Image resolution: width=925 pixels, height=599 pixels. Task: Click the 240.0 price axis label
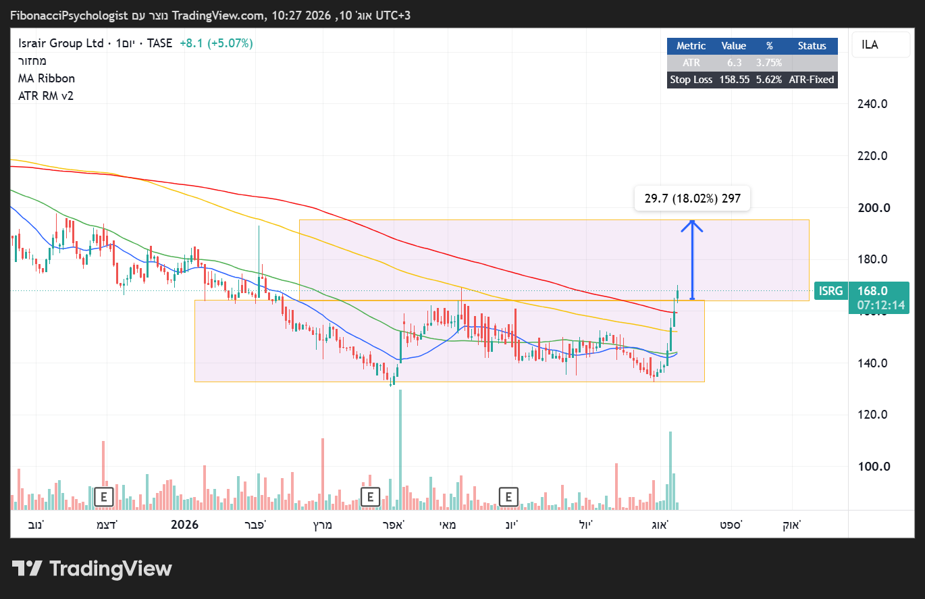pos(872,104)
